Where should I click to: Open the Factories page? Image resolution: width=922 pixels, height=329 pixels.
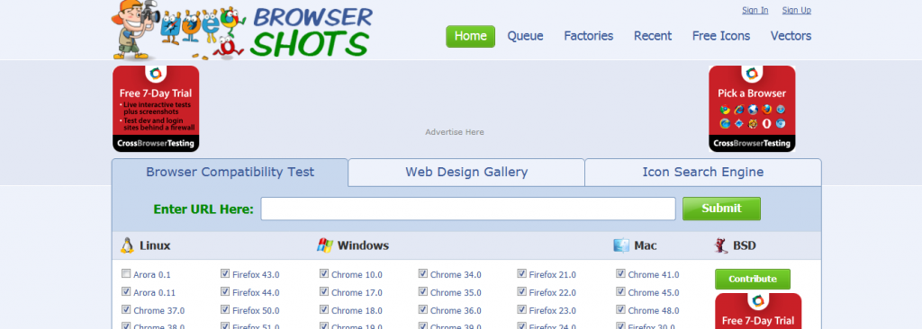click(x=589, y=36)
